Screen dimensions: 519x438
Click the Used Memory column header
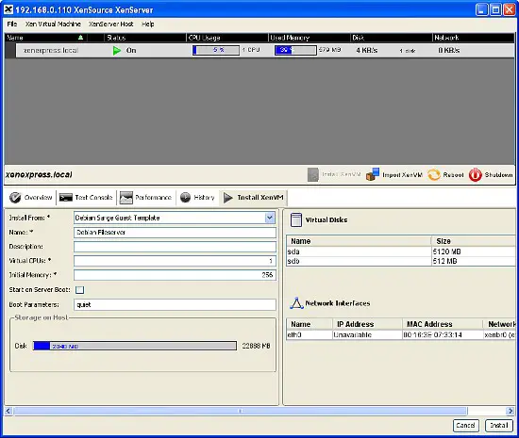tap(310, 38)
